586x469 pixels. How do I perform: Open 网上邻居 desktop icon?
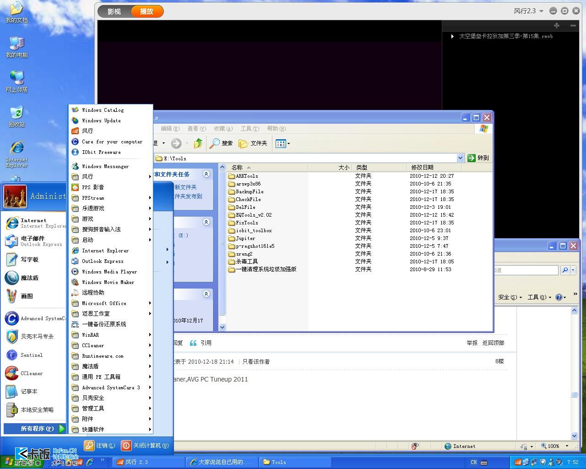[16, 82]
